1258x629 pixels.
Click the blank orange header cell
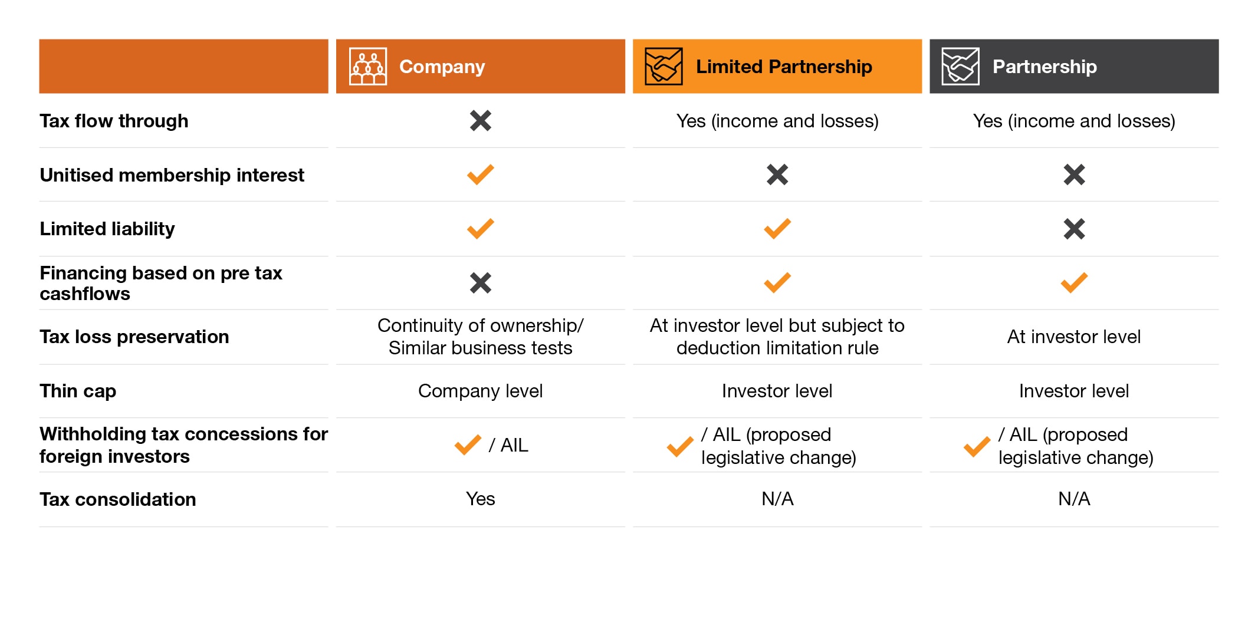click(x=183, y=67)
